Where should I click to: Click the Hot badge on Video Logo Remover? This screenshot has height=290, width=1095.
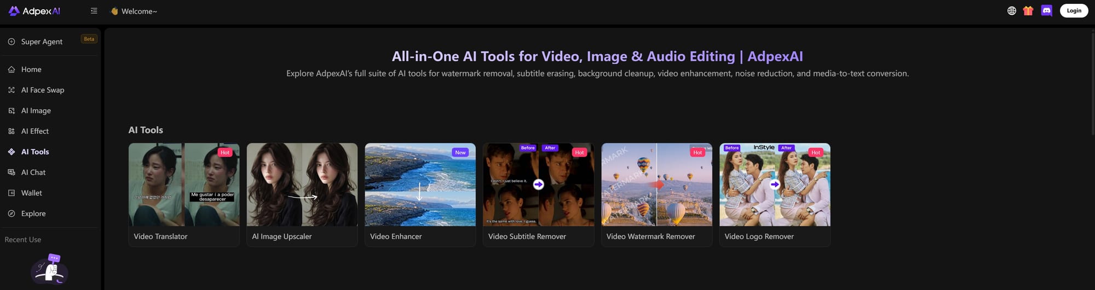pyautogui.click(x=816, y=152)
